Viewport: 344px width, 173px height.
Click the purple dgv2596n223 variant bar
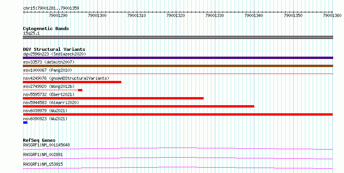pyautogui.click(x=178, y=58)
